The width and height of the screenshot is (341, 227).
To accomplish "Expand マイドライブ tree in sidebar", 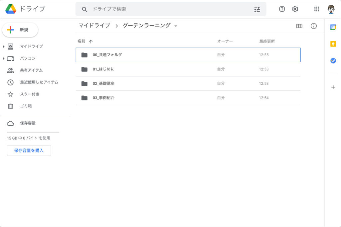I will (x=4, y=47).
